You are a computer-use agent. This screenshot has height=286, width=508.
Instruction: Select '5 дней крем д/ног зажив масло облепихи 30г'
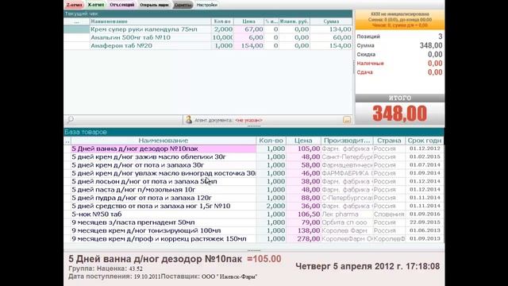pyautogui.click(x=254, y=157)
